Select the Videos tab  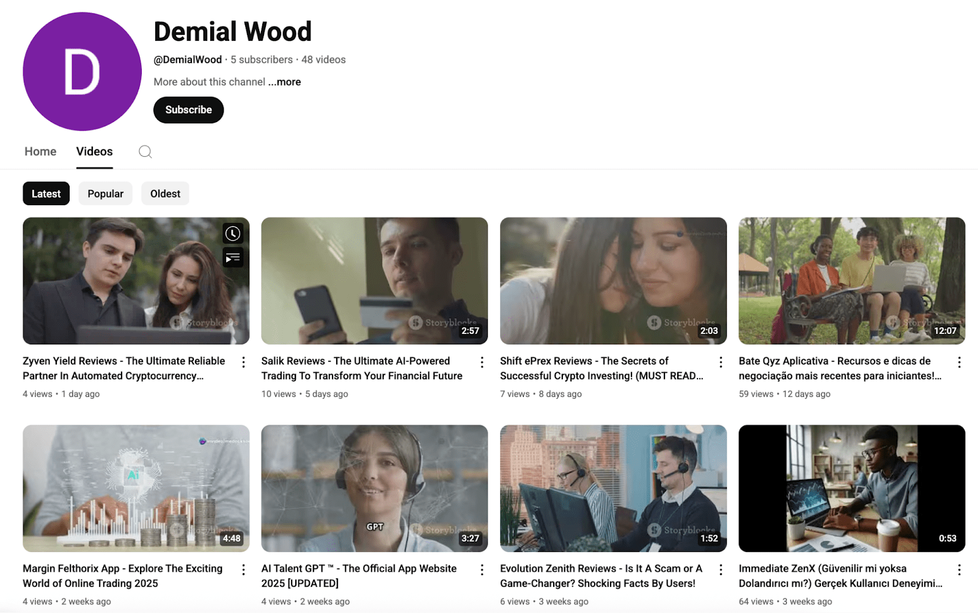[94, 151]
